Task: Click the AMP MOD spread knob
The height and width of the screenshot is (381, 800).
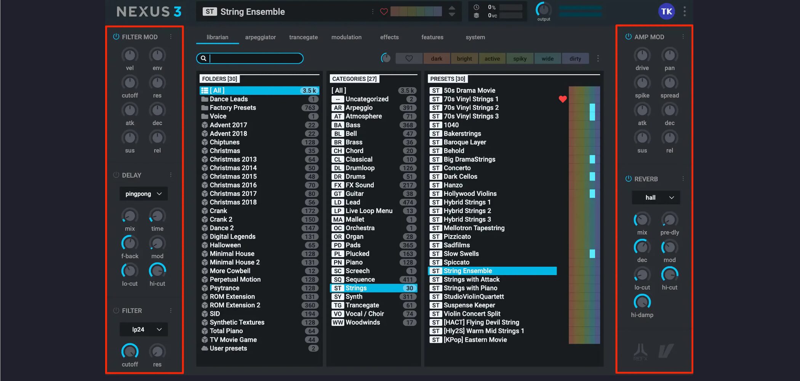Action: pos(670,83)
